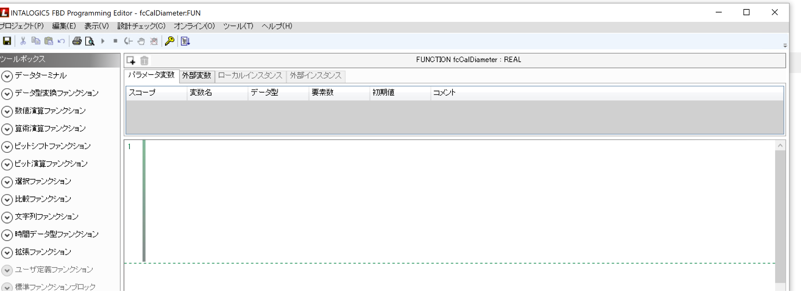
Task: Open Print Preview from the toolbar
Action: click(90, 41)
